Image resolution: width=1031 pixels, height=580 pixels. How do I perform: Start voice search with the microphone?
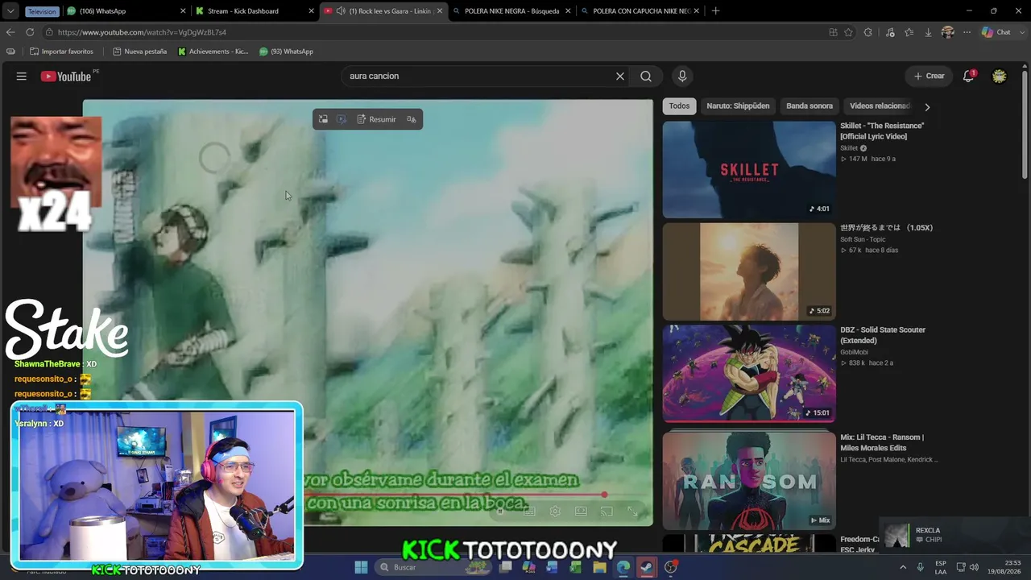pos(682,76)
